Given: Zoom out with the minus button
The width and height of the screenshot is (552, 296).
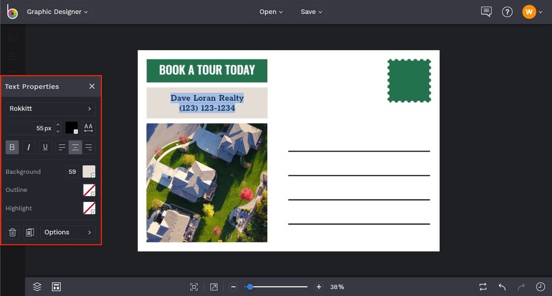Looking at the screenshot, I should tap(233, 287).
